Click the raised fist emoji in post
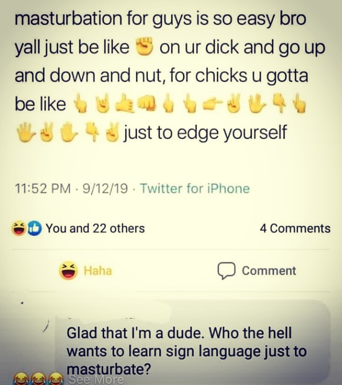Screen dimensions: 342x385 tap(145, 46)
